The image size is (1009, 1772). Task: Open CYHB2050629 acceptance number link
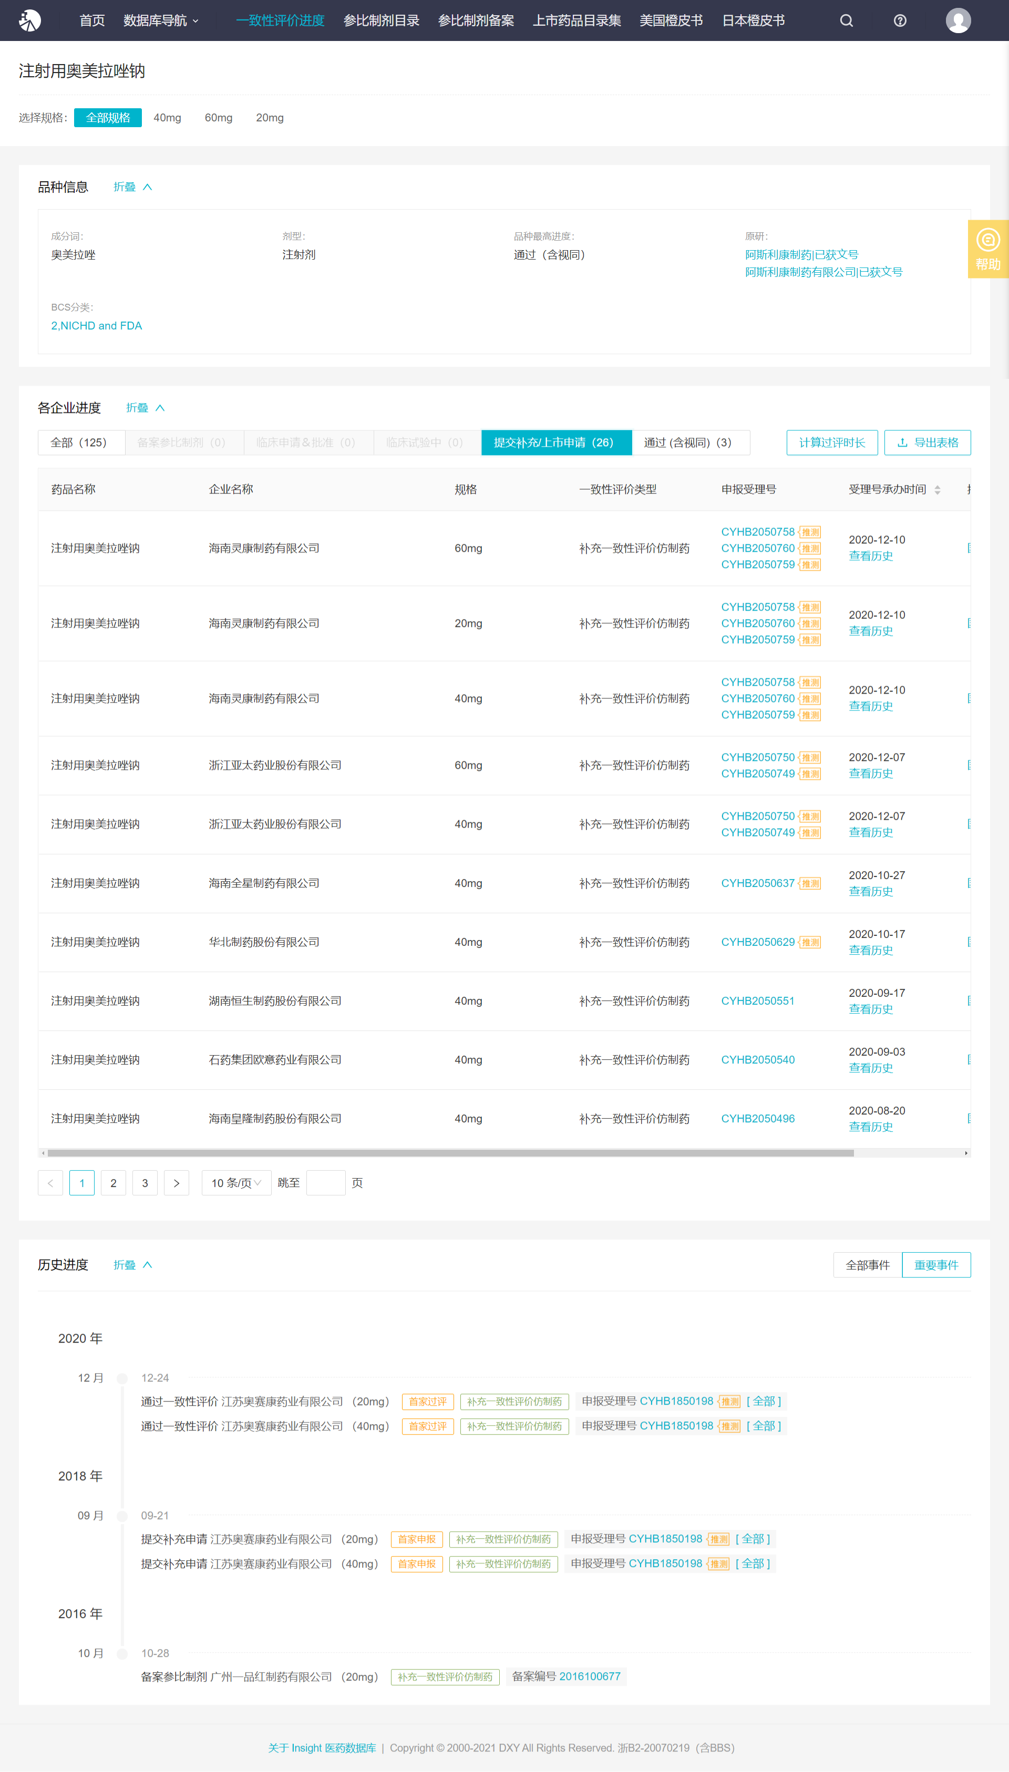pos(757,942)
